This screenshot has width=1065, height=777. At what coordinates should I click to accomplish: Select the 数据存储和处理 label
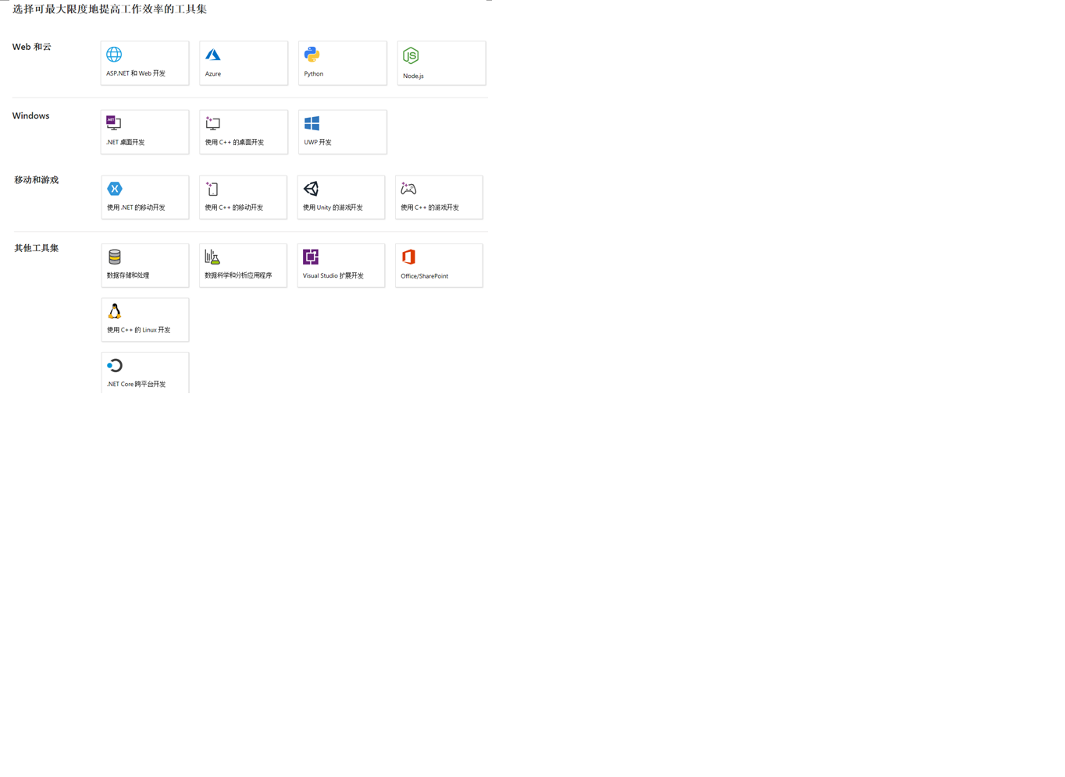128,275
